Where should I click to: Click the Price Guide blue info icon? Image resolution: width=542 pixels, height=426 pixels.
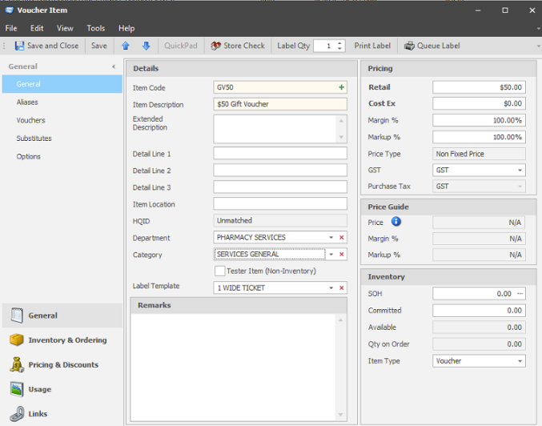coord(395,221)
